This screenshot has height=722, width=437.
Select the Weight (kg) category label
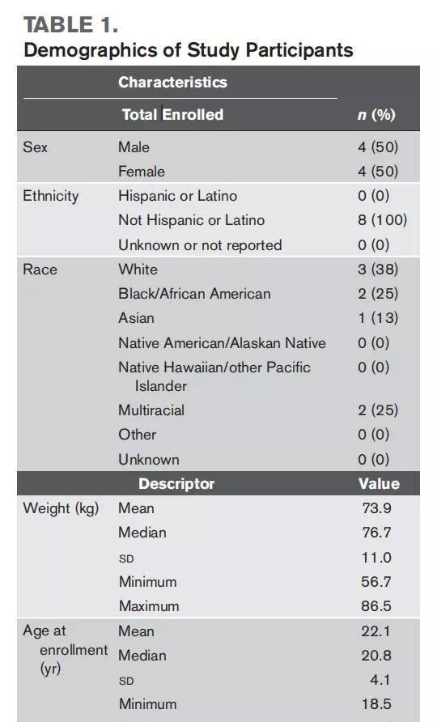click(x=61, y=509)
